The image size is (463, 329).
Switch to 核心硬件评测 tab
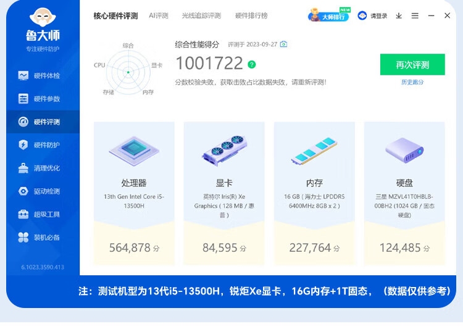[116, 15]
